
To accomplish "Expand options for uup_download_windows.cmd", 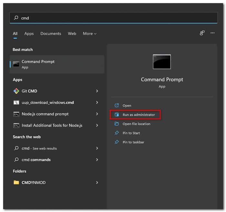I will pos(97,102).
